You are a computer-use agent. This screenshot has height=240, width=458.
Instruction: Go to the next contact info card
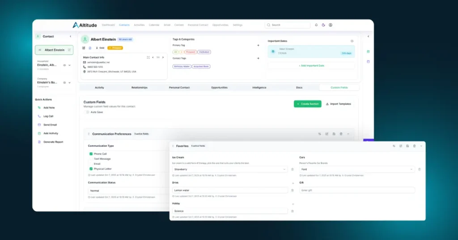tap(163, 58)
